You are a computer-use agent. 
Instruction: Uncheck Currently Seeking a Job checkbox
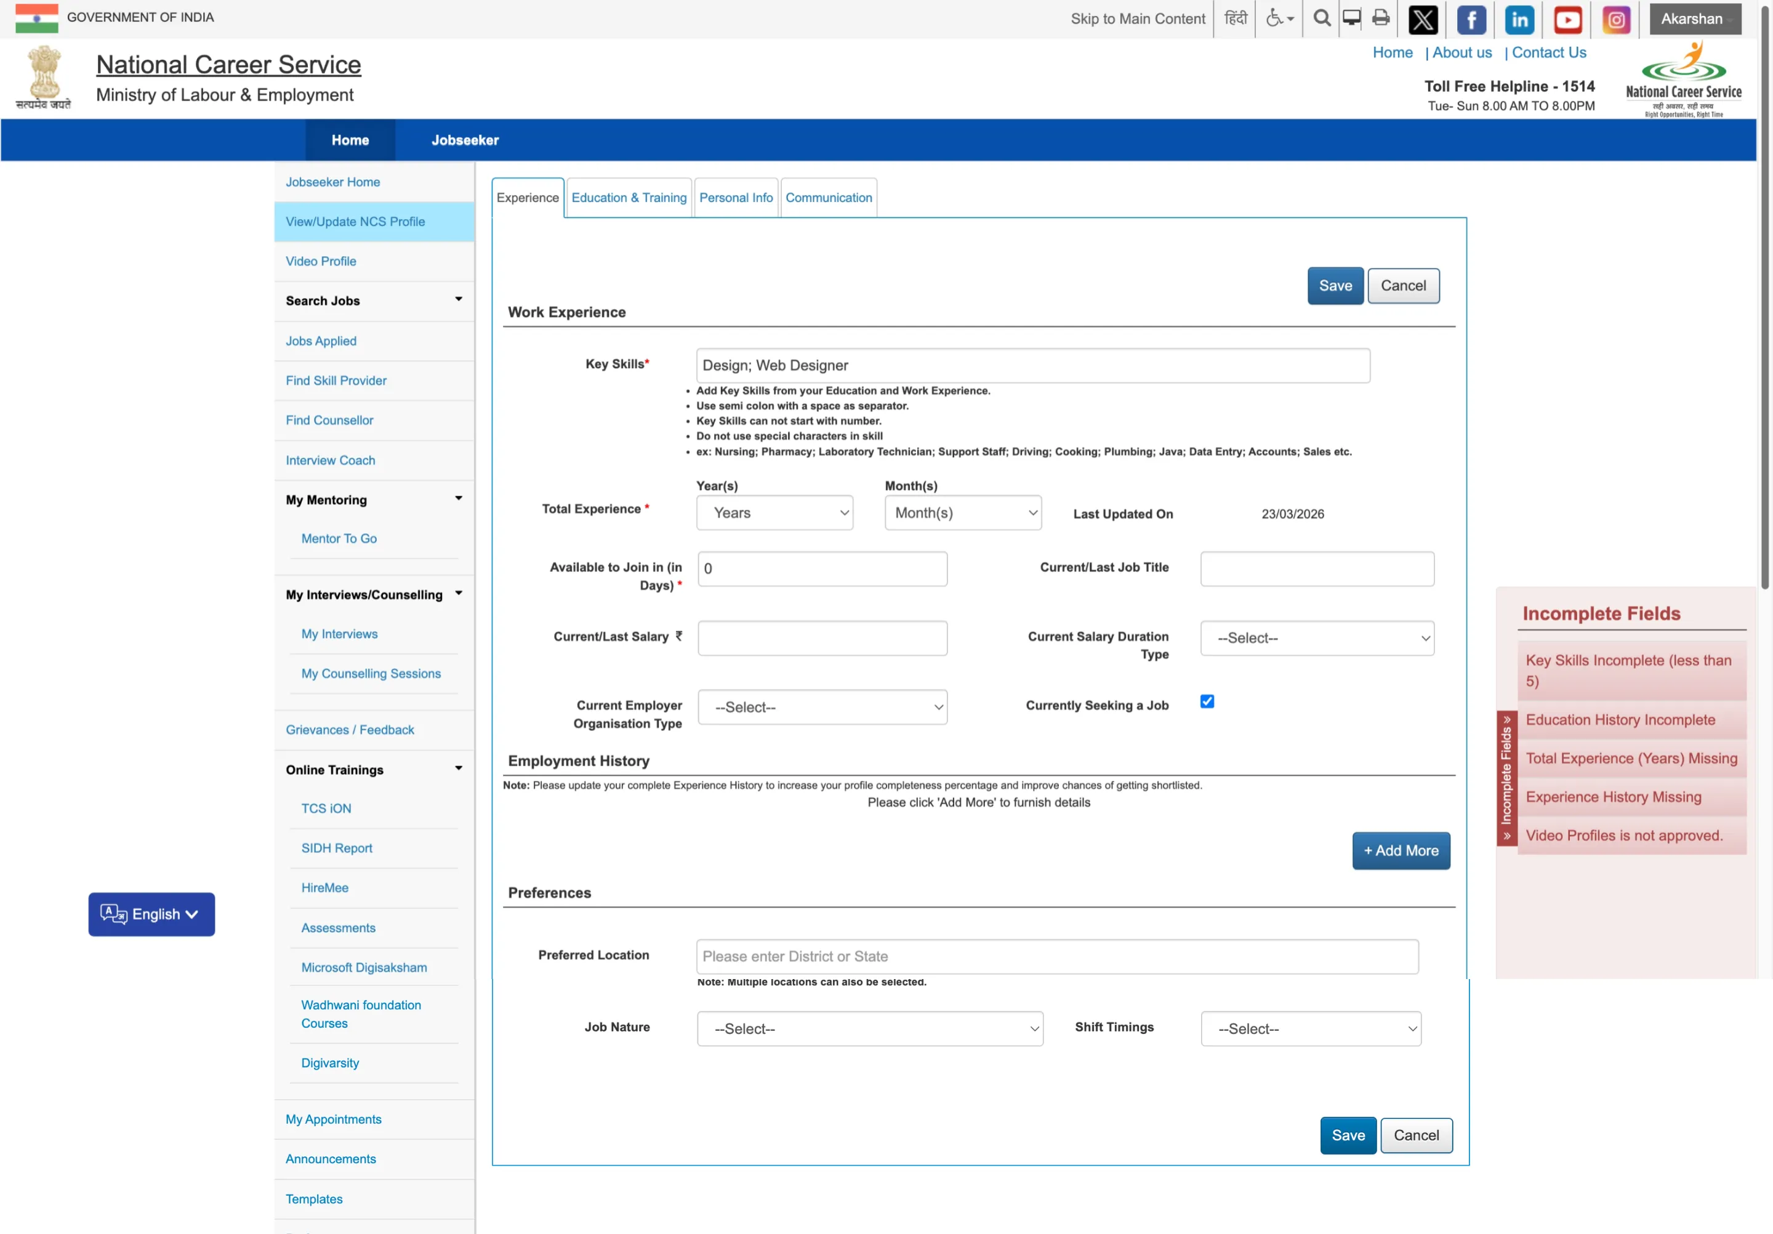tap(1207, 701)
